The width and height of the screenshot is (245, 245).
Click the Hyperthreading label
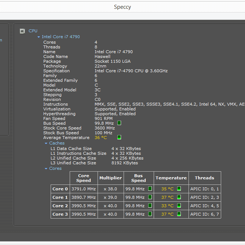pyautogui.click(x=59, y=114)
